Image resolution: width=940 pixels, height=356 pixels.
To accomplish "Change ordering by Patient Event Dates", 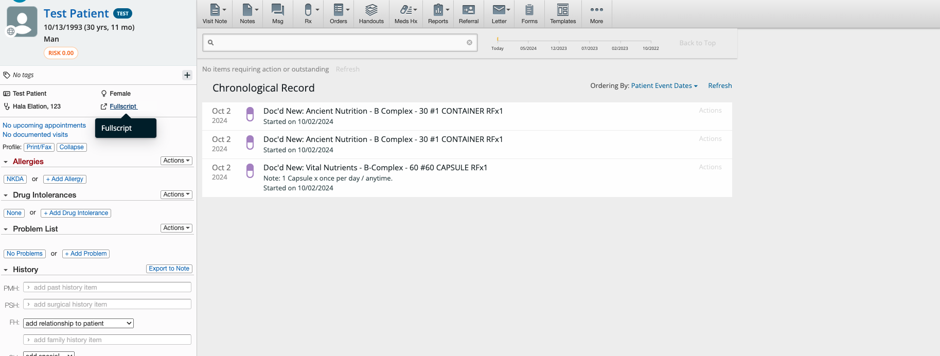I will click(664, 86).
